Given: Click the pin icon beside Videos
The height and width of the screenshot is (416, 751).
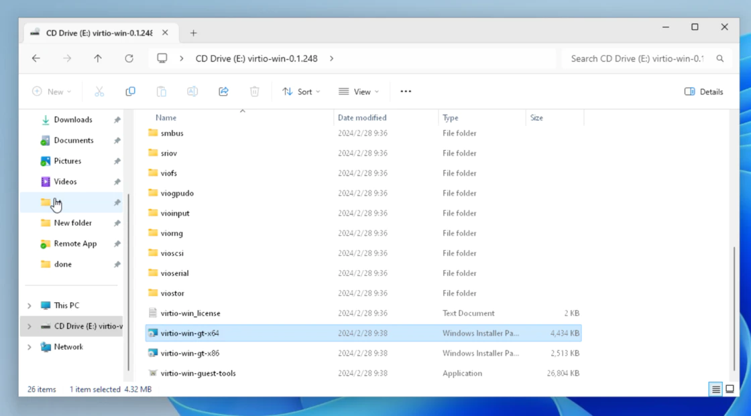Looking at the screenshot, I should 117,182.
